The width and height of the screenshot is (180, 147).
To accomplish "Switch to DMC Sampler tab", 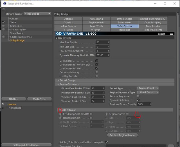I will [x=125, y=19].
